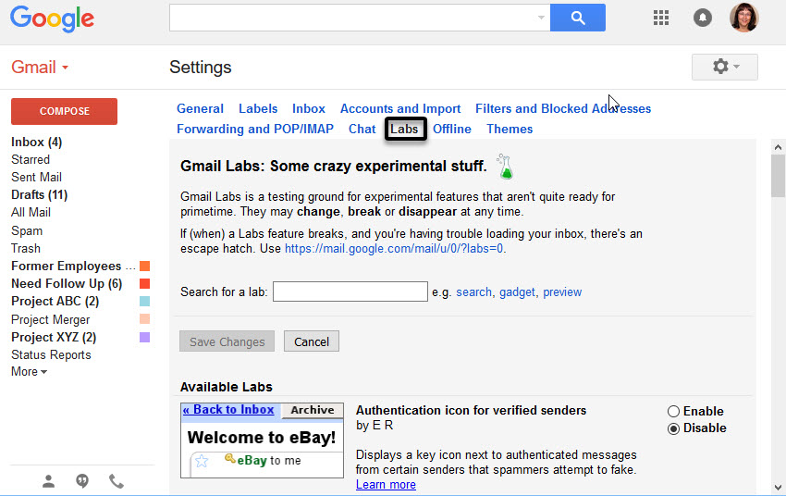This screenshot has width=786, height=496.
Task: Click the blue Google search button
Action: (x=577, y=18)
